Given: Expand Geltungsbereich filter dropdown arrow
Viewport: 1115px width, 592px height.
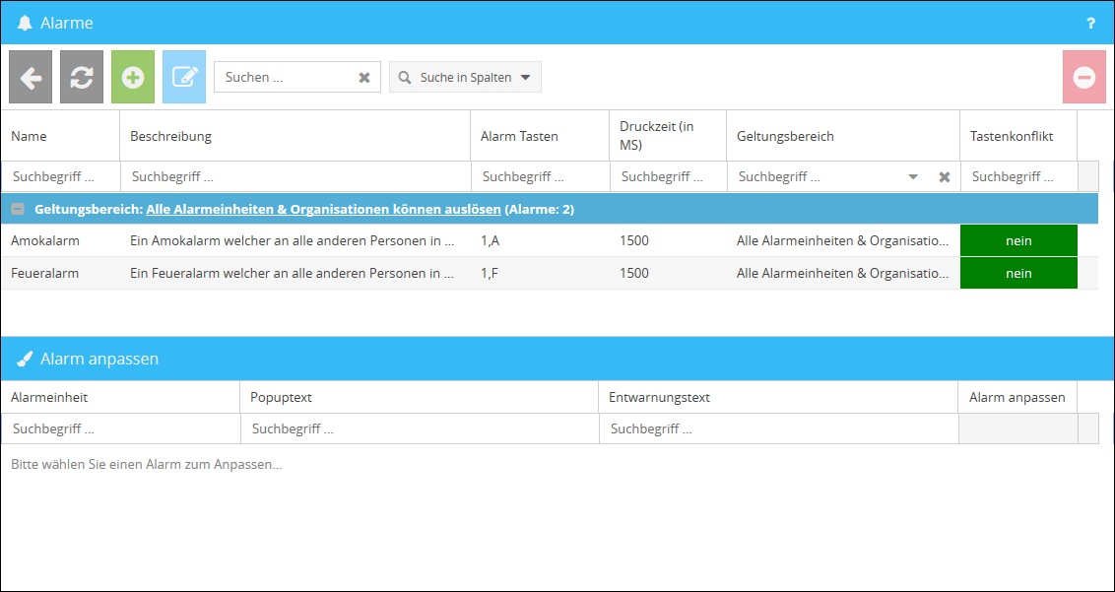Looking at the screenshot, I should point(913,177).
